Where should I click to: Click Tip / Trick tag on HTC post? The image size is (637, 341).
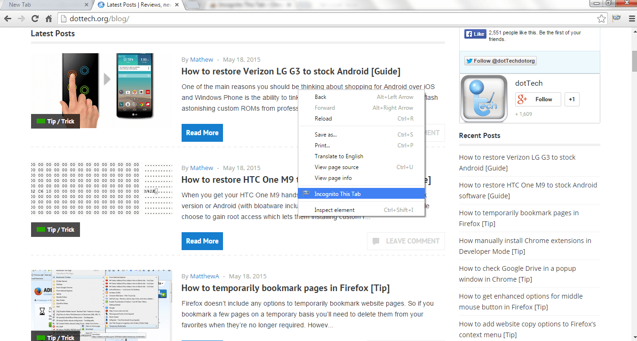[x=56, y=230]
